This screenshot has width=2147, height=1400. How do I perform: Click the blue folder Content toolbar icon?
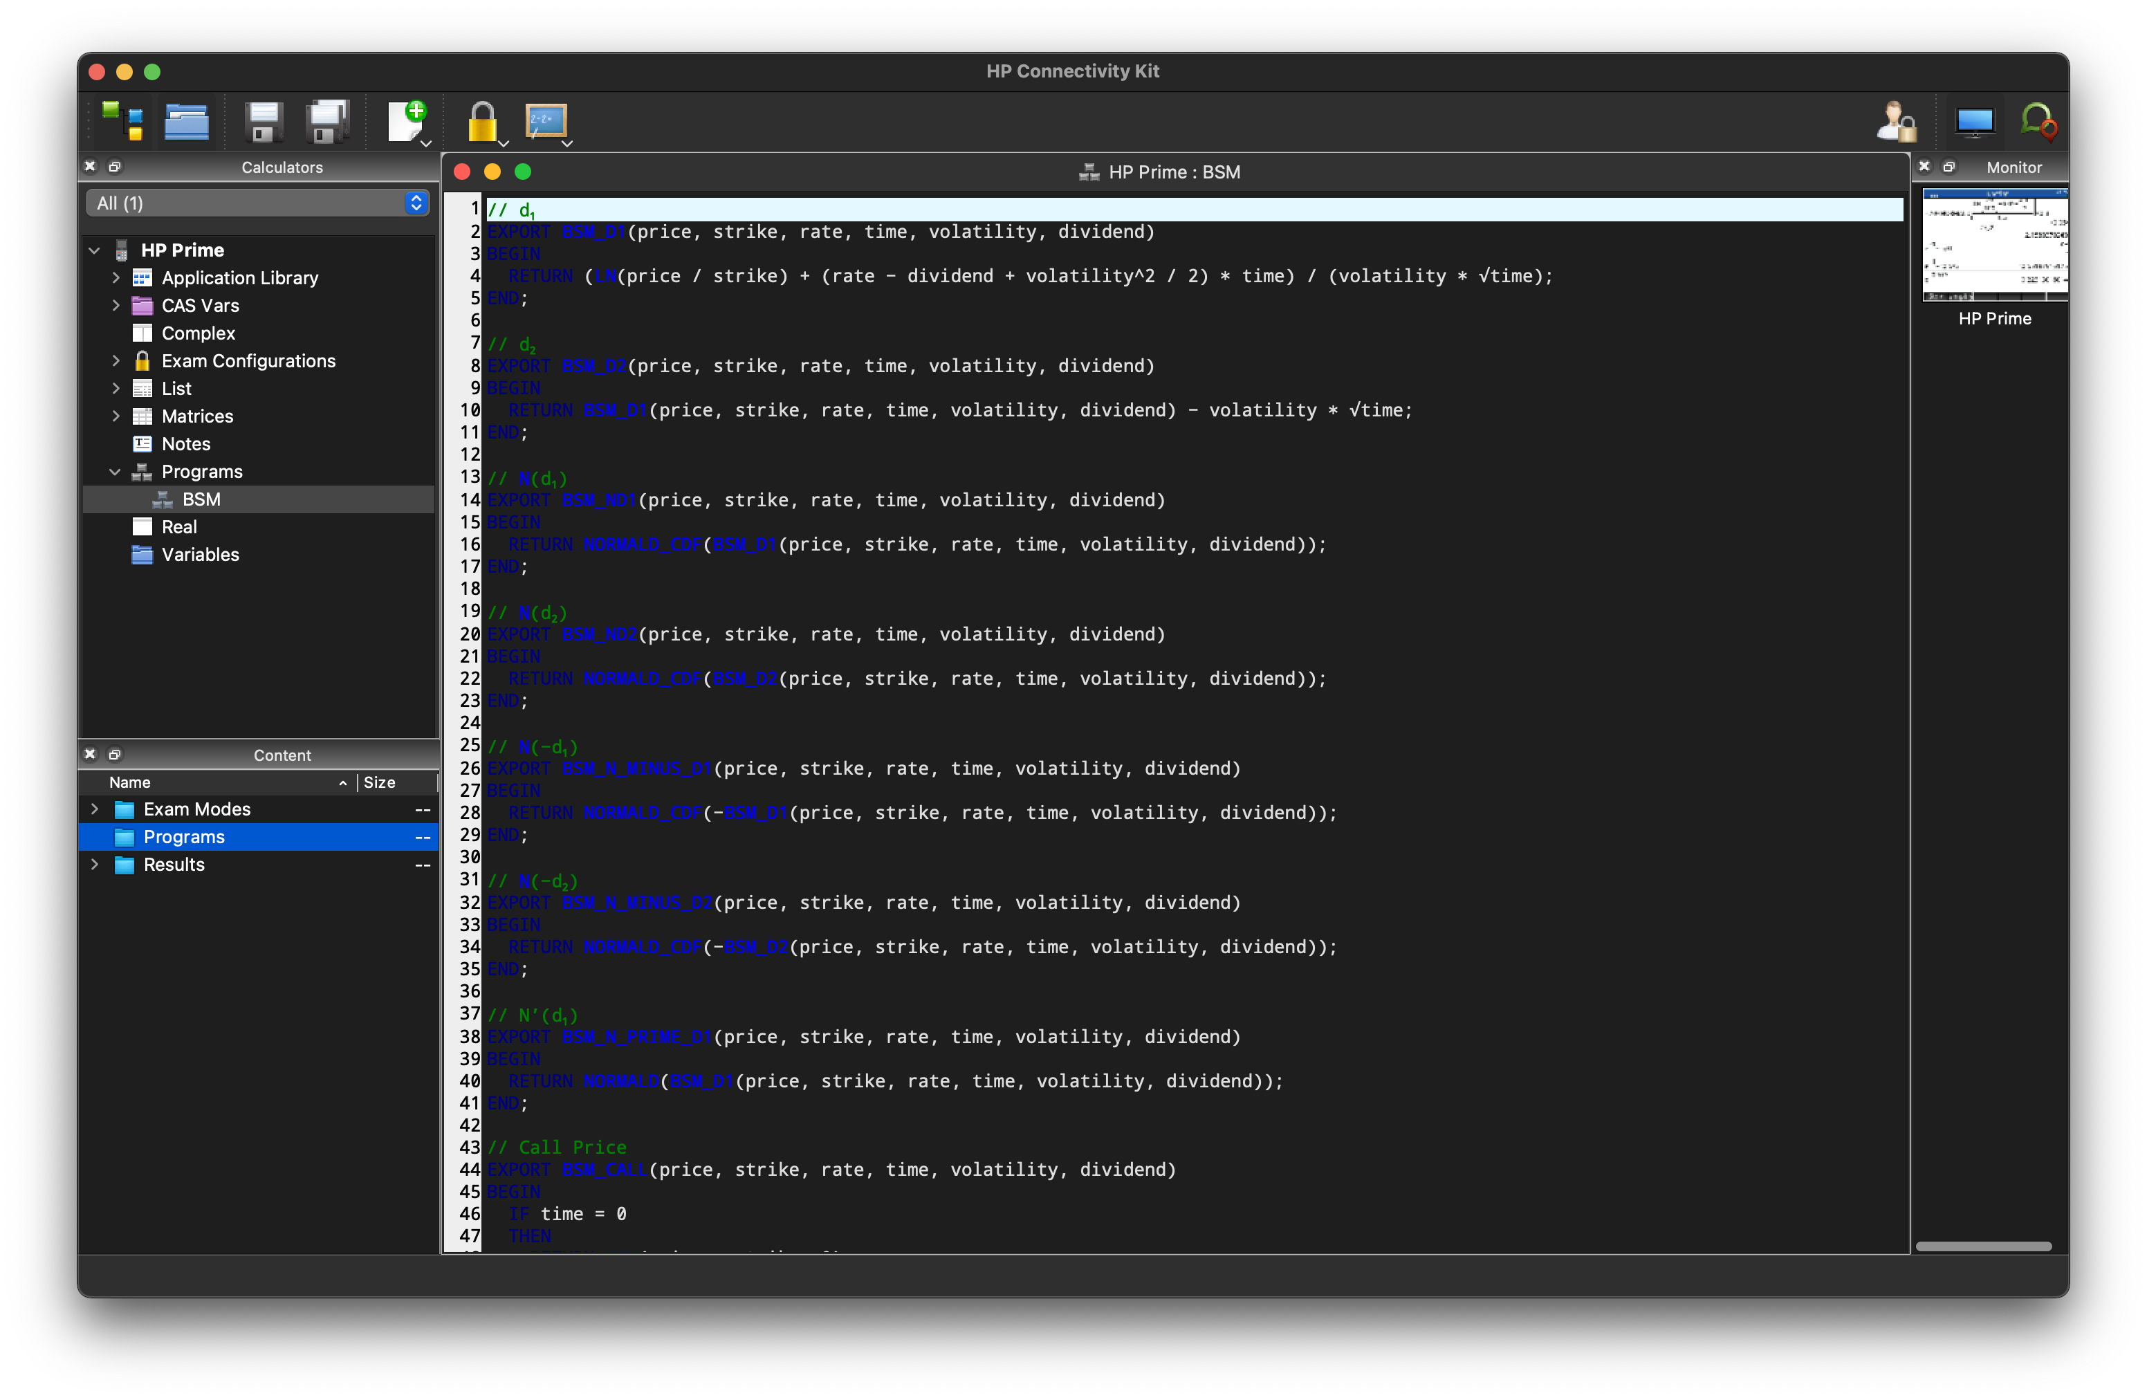(x=187, y=121)
